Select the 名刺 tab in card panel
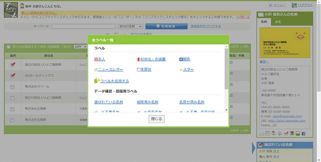The width and height of the screenshot is (321, 162). point(264,22)
